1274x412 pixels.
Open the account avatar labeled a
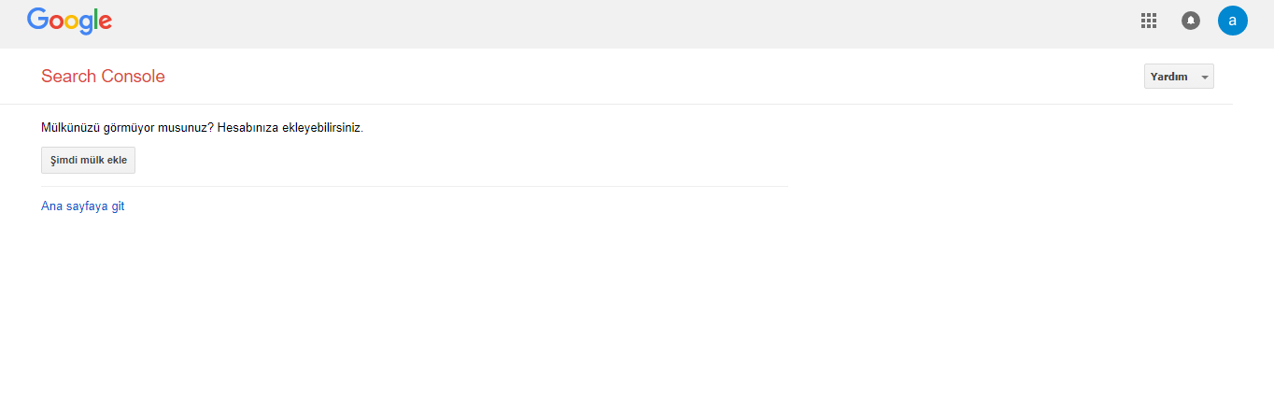1233,21
